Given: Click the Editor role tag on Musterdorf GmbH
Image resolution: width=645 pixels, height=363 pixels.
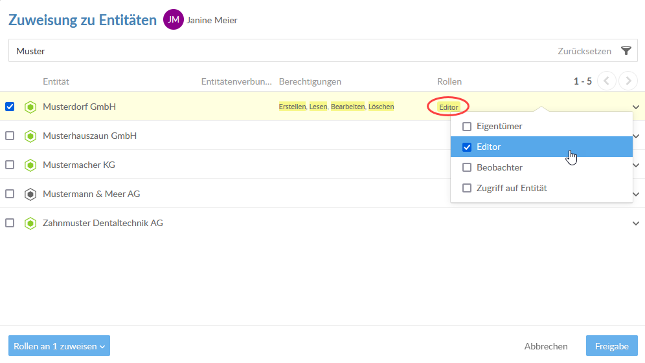Looking at the screenshot, I should (448, 107).
